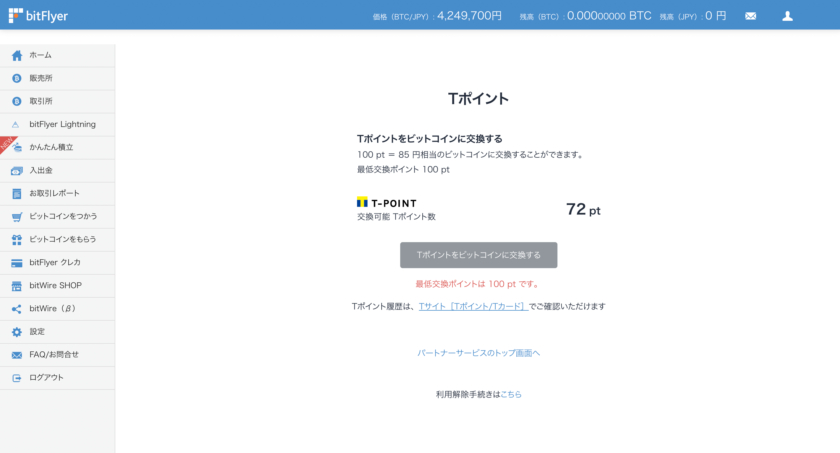The width and height of the screenshot is (840, 453).
Task: Click the logout icon beside ログアウト
Action: [x=17, y=378]
